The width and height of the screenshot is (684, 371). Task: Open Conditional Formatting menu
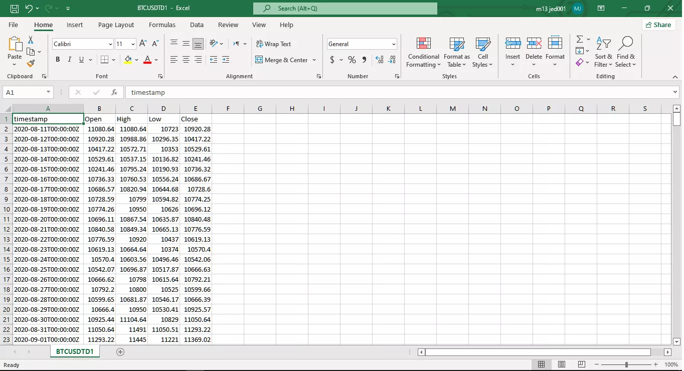click(424, 52)
